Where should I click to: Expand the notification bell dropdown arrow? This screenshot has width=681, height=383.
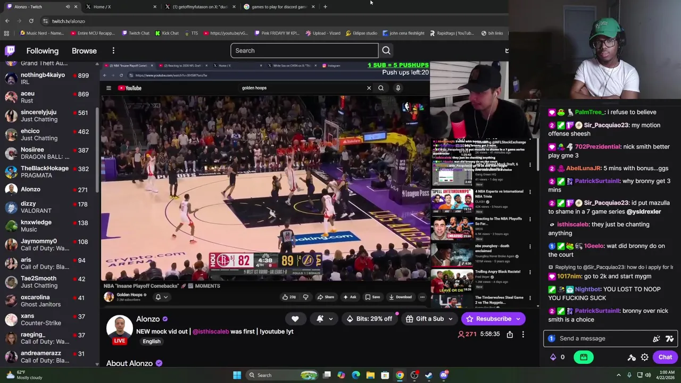(331, 319)
